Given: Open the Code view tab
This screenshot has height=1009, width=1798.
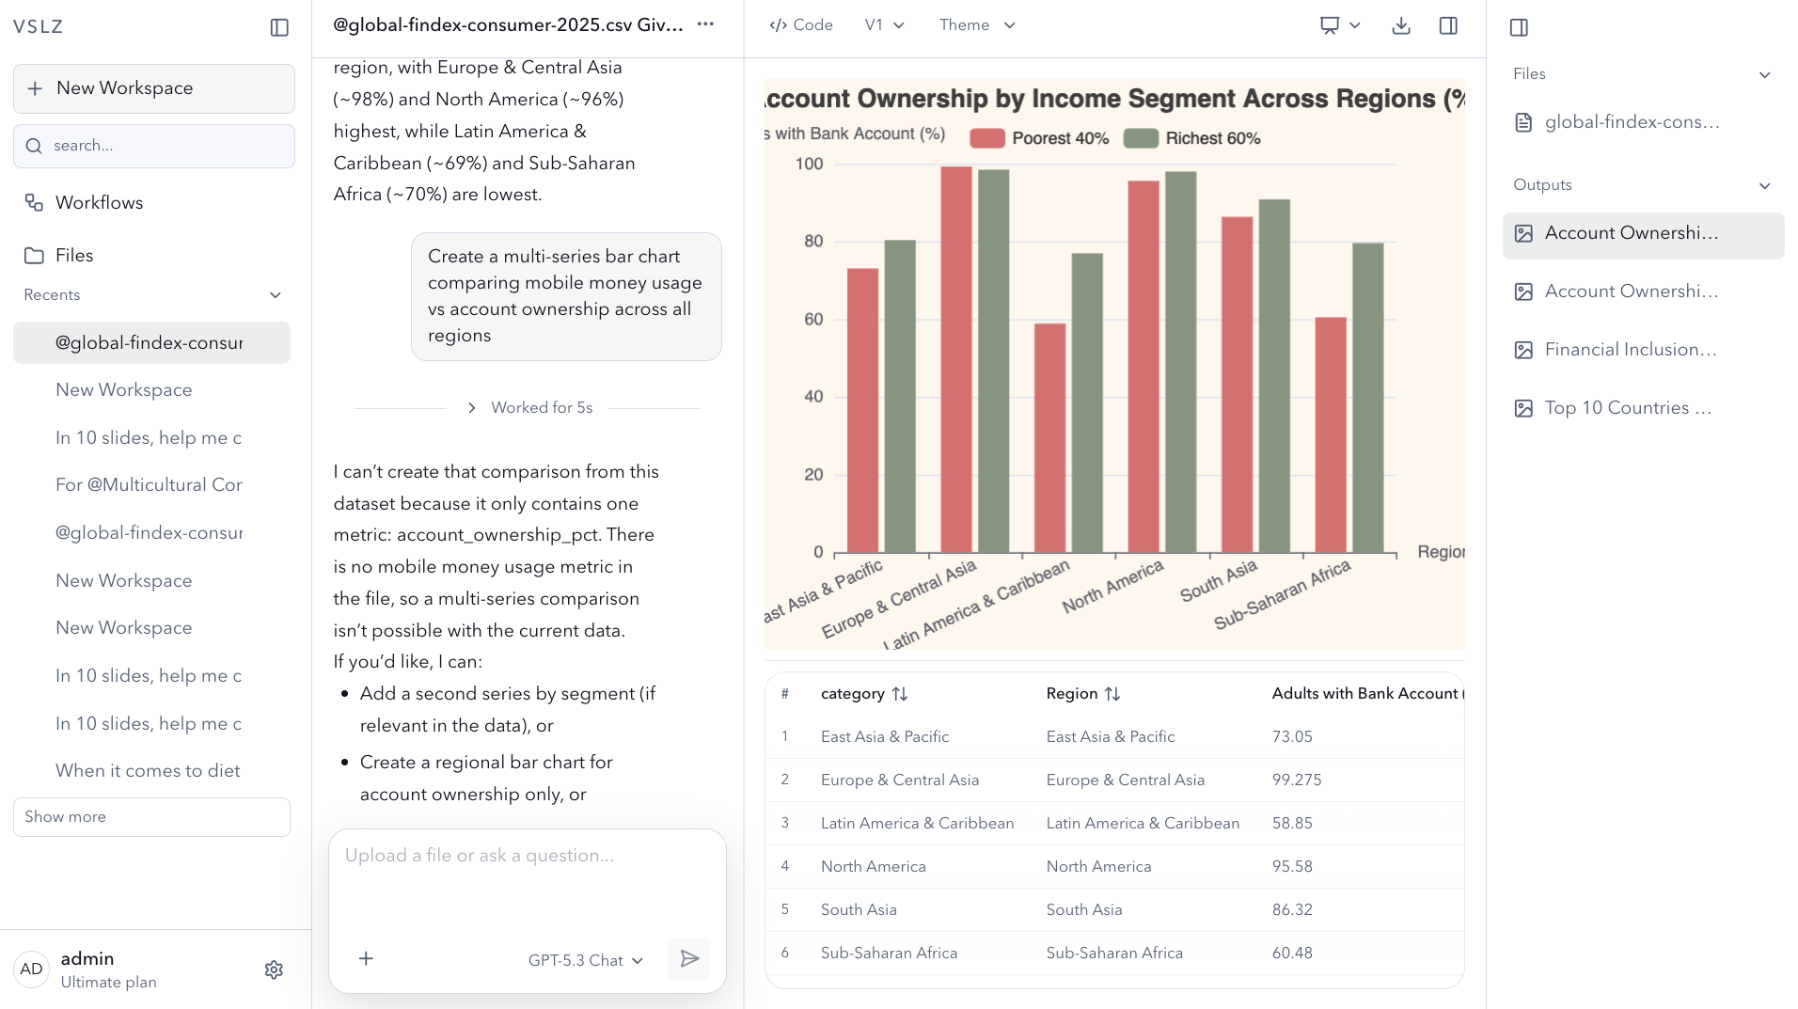Looking at the screenshot, I should (x=801, y=25).
